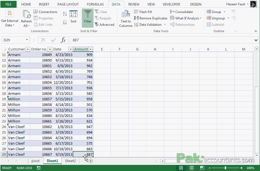260x171 pixels.
Task: Sort Z to A descending
Action: coord(65,22)
